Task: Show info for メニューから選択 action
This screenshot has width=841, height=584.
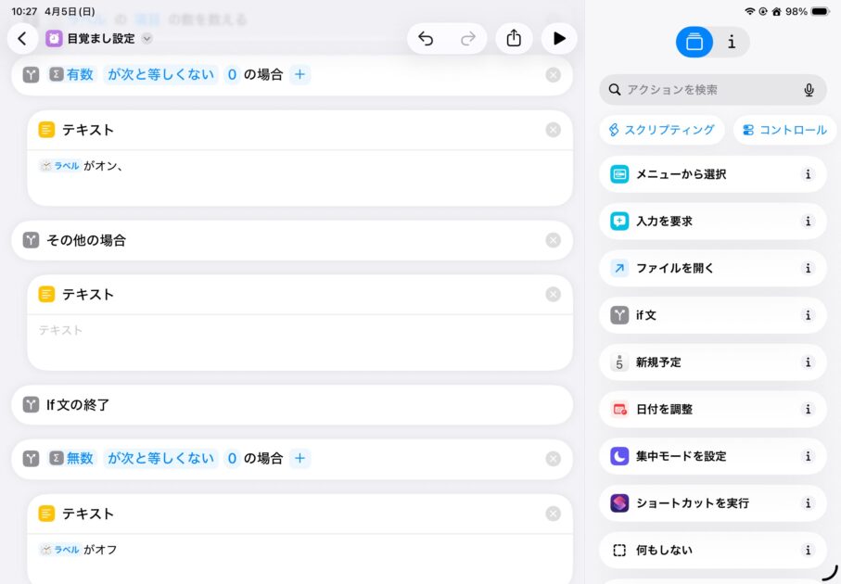Action: pyautogui.click(x=808, y=174)
